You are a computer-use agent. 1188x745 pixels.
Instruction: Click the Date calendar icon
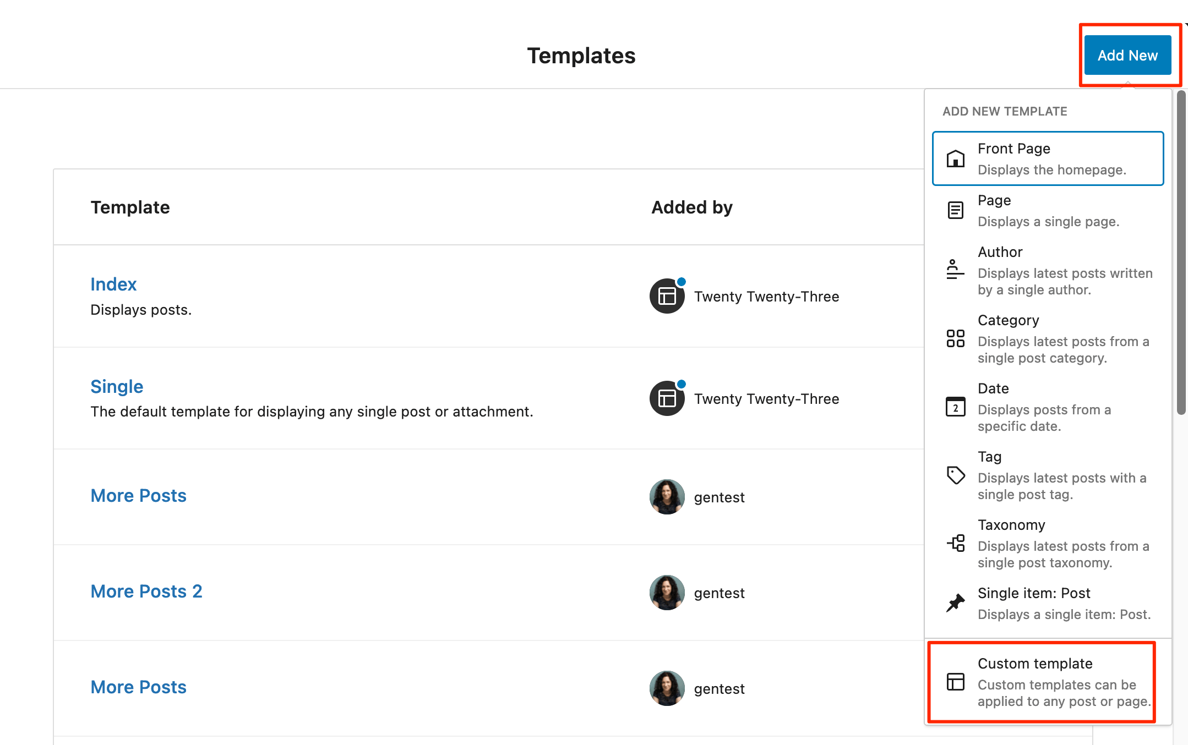955,407
